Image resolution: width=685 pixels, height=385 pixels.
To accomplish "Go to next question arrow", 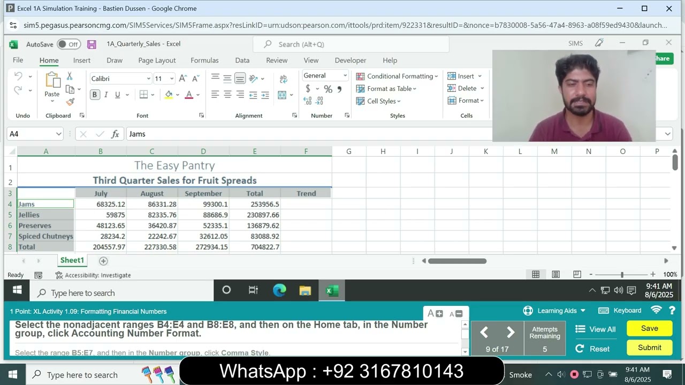I will coord(511,333).
